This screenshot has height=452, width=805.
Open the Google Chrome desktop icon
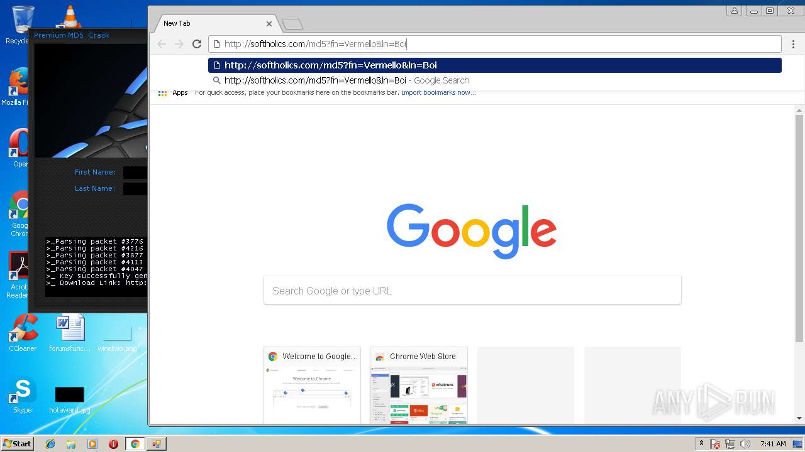[20, 213]
